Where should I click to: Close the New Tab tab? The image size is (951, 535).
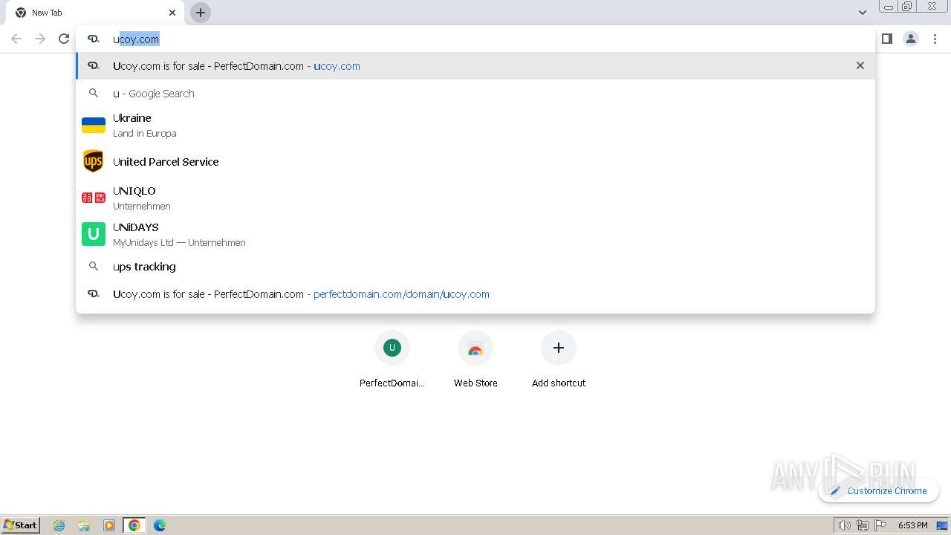click(x=172, y=13)
